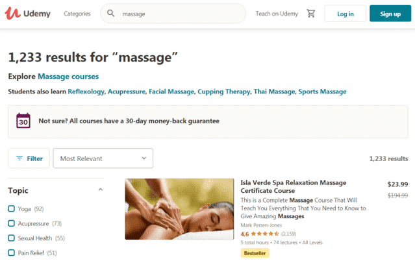Click the Sign up button

(x=390, y=14)
